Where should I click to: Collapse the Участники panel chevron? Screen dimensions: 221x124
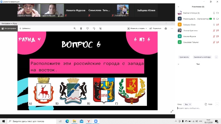(x=178, y=6)
